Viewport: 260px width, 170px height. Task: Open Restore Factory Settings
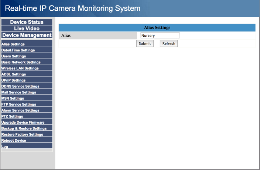tap(27, 134)
